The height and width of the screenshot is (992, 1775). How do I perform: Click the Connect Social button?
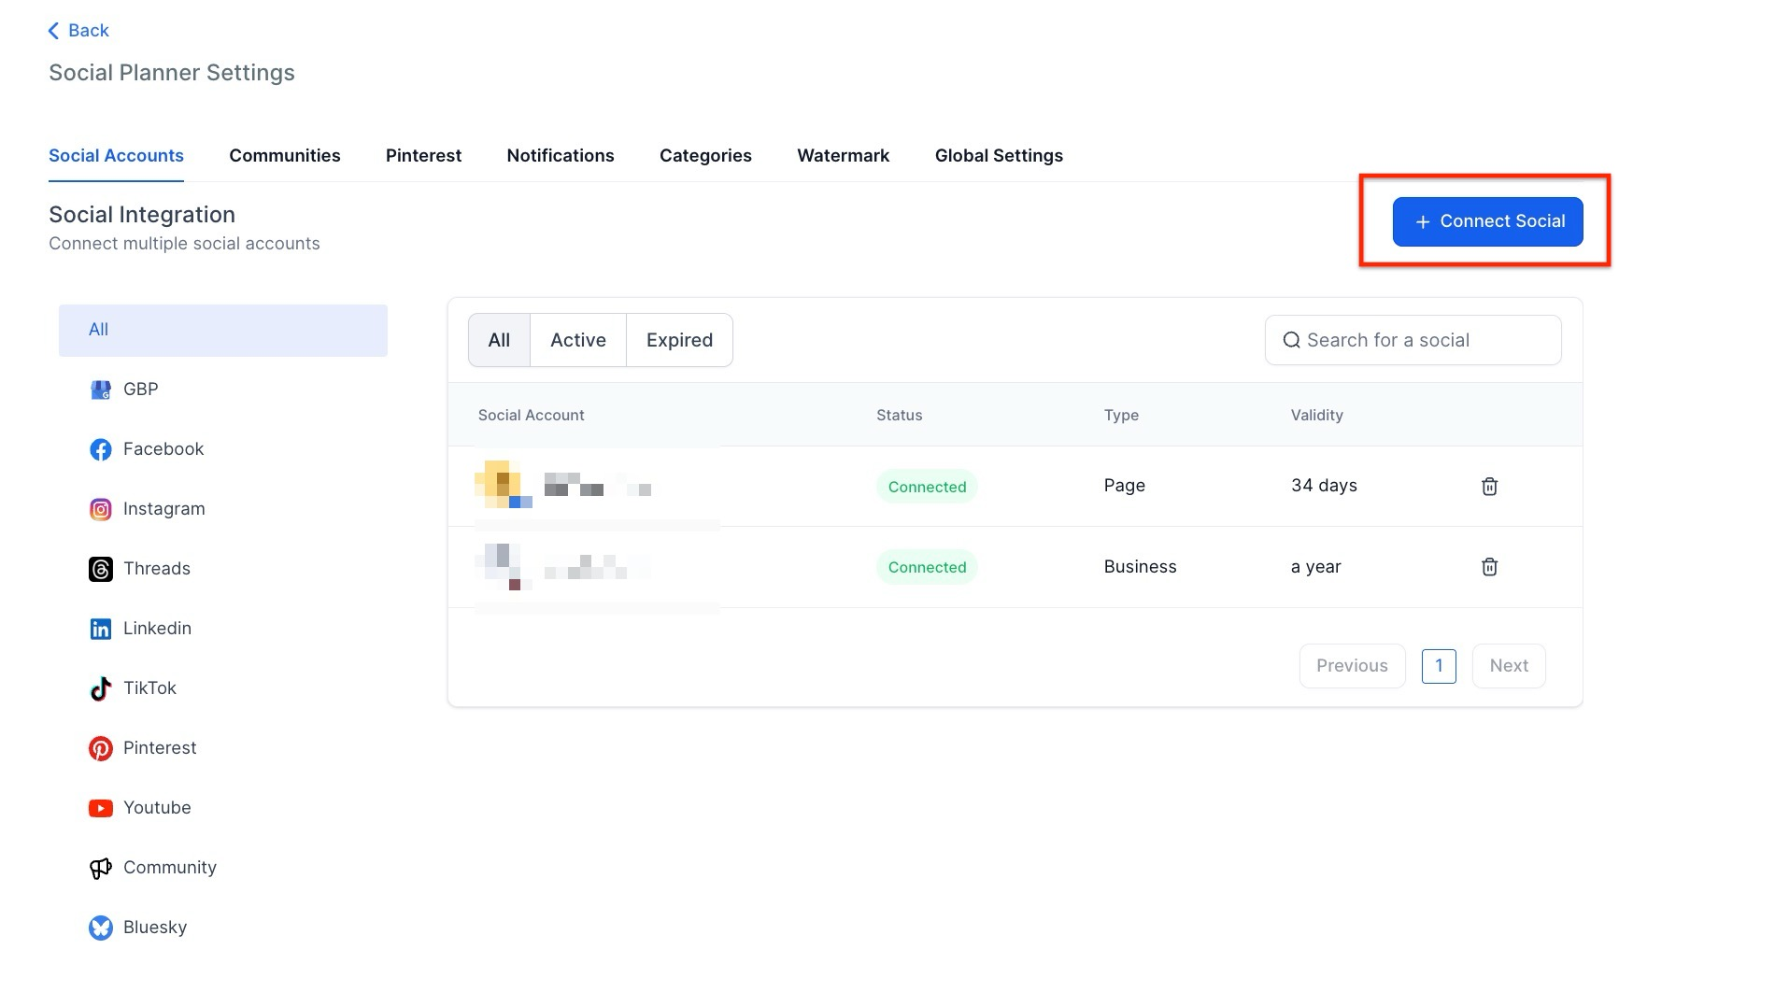coord(1487,221)
